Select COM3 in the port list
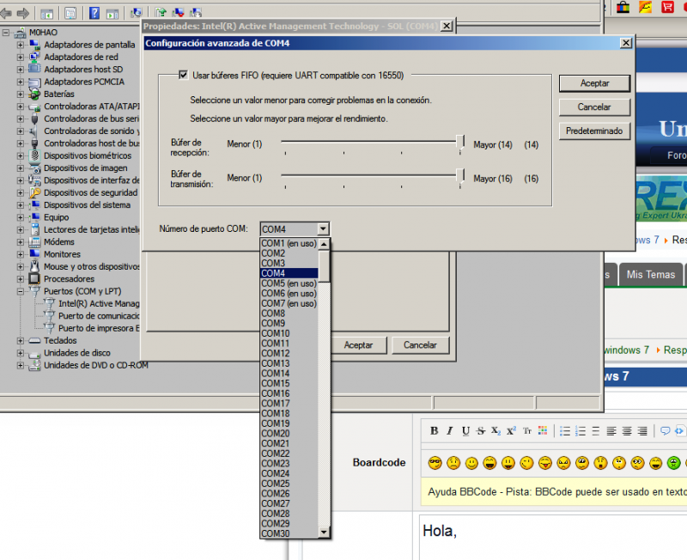687x560 pixels. [289, 264]
